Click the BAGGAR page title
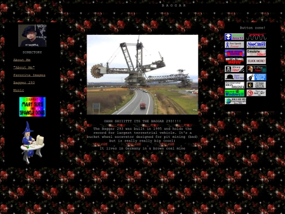This screenshot has width=285, height=214. coord(174,5)
